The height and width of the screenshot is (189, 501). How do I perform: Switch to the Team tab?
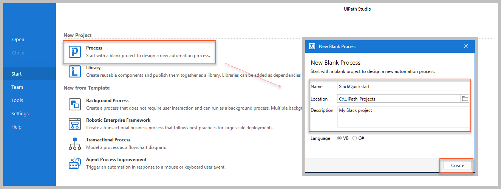(x=17, y=87)
